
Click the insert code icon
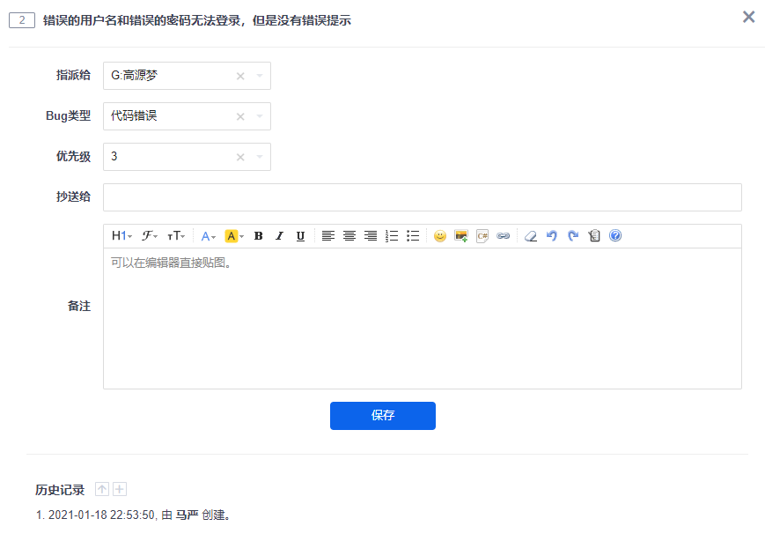click(x=482, y=235)
